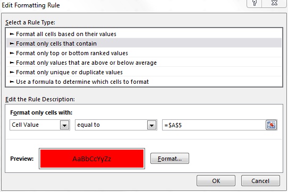
Task: Confirm the rule with OK
Action: 216,181
